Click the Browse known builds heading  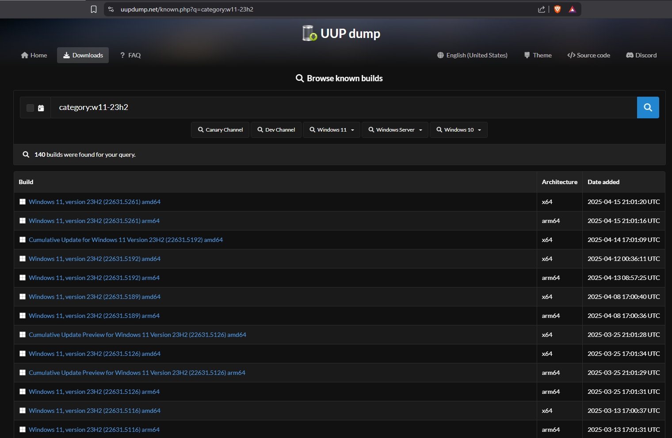click(x=340, y=78)
